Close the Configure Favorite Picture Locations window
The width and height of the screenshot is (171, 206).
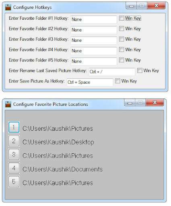coord(155,103)
